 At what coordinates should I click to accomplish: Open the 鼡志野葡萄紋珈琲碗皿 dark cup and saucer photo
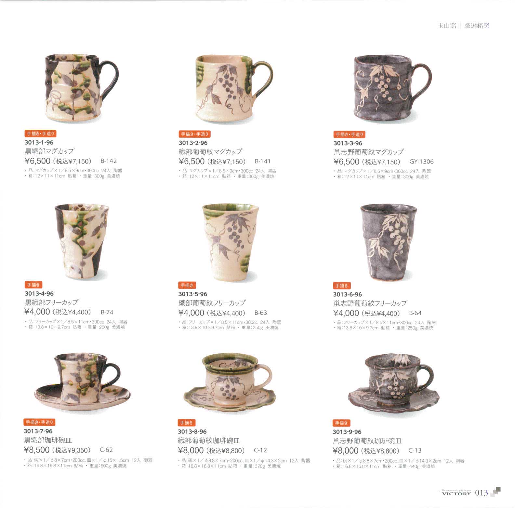[x=393, y=383]
